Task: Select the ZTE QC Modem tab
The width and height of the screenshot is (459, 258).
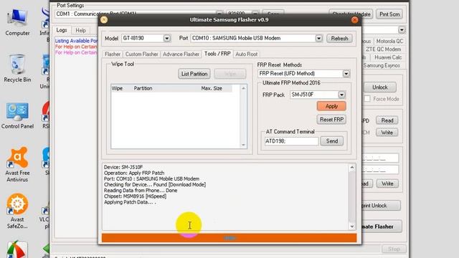Action: pos(383,49)
